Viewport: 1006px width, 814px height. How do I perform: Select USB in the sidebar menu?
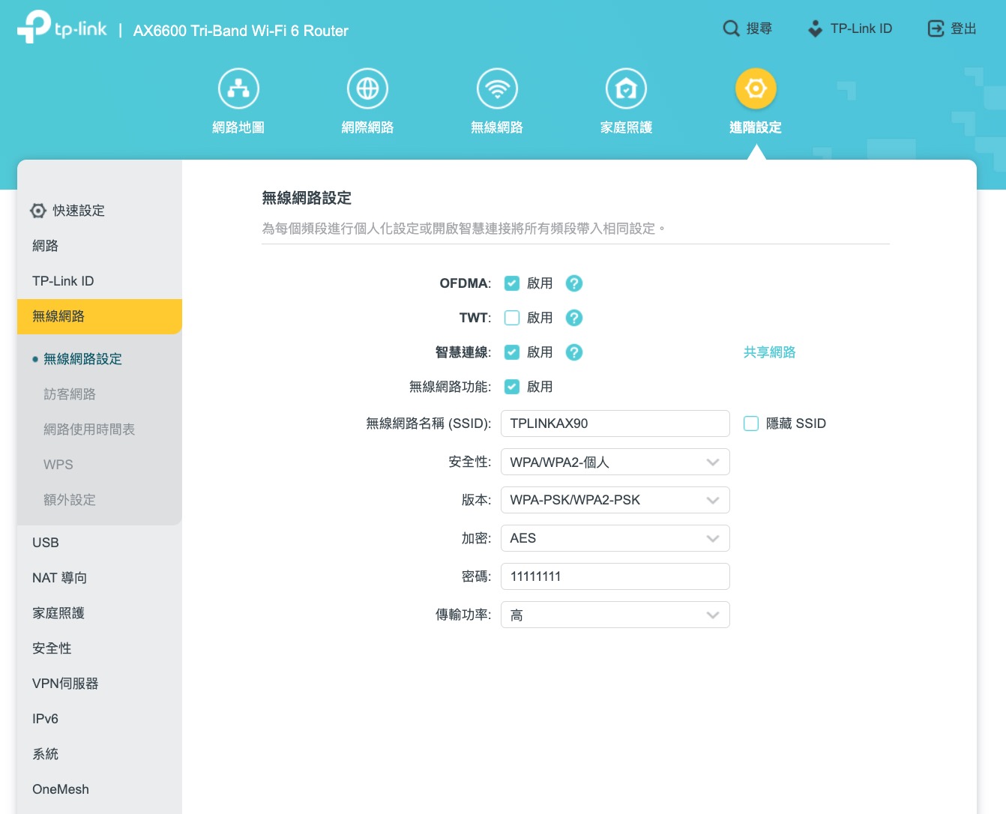(46, 543)
